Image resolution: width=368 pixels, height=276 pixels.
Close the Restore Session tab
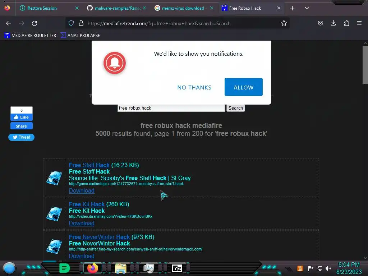tap(77, 8)
